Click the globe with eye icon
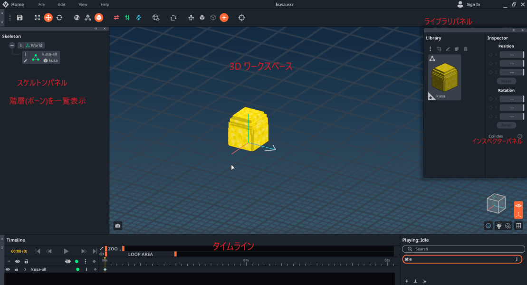527x285 pixels. pos(155,18)
